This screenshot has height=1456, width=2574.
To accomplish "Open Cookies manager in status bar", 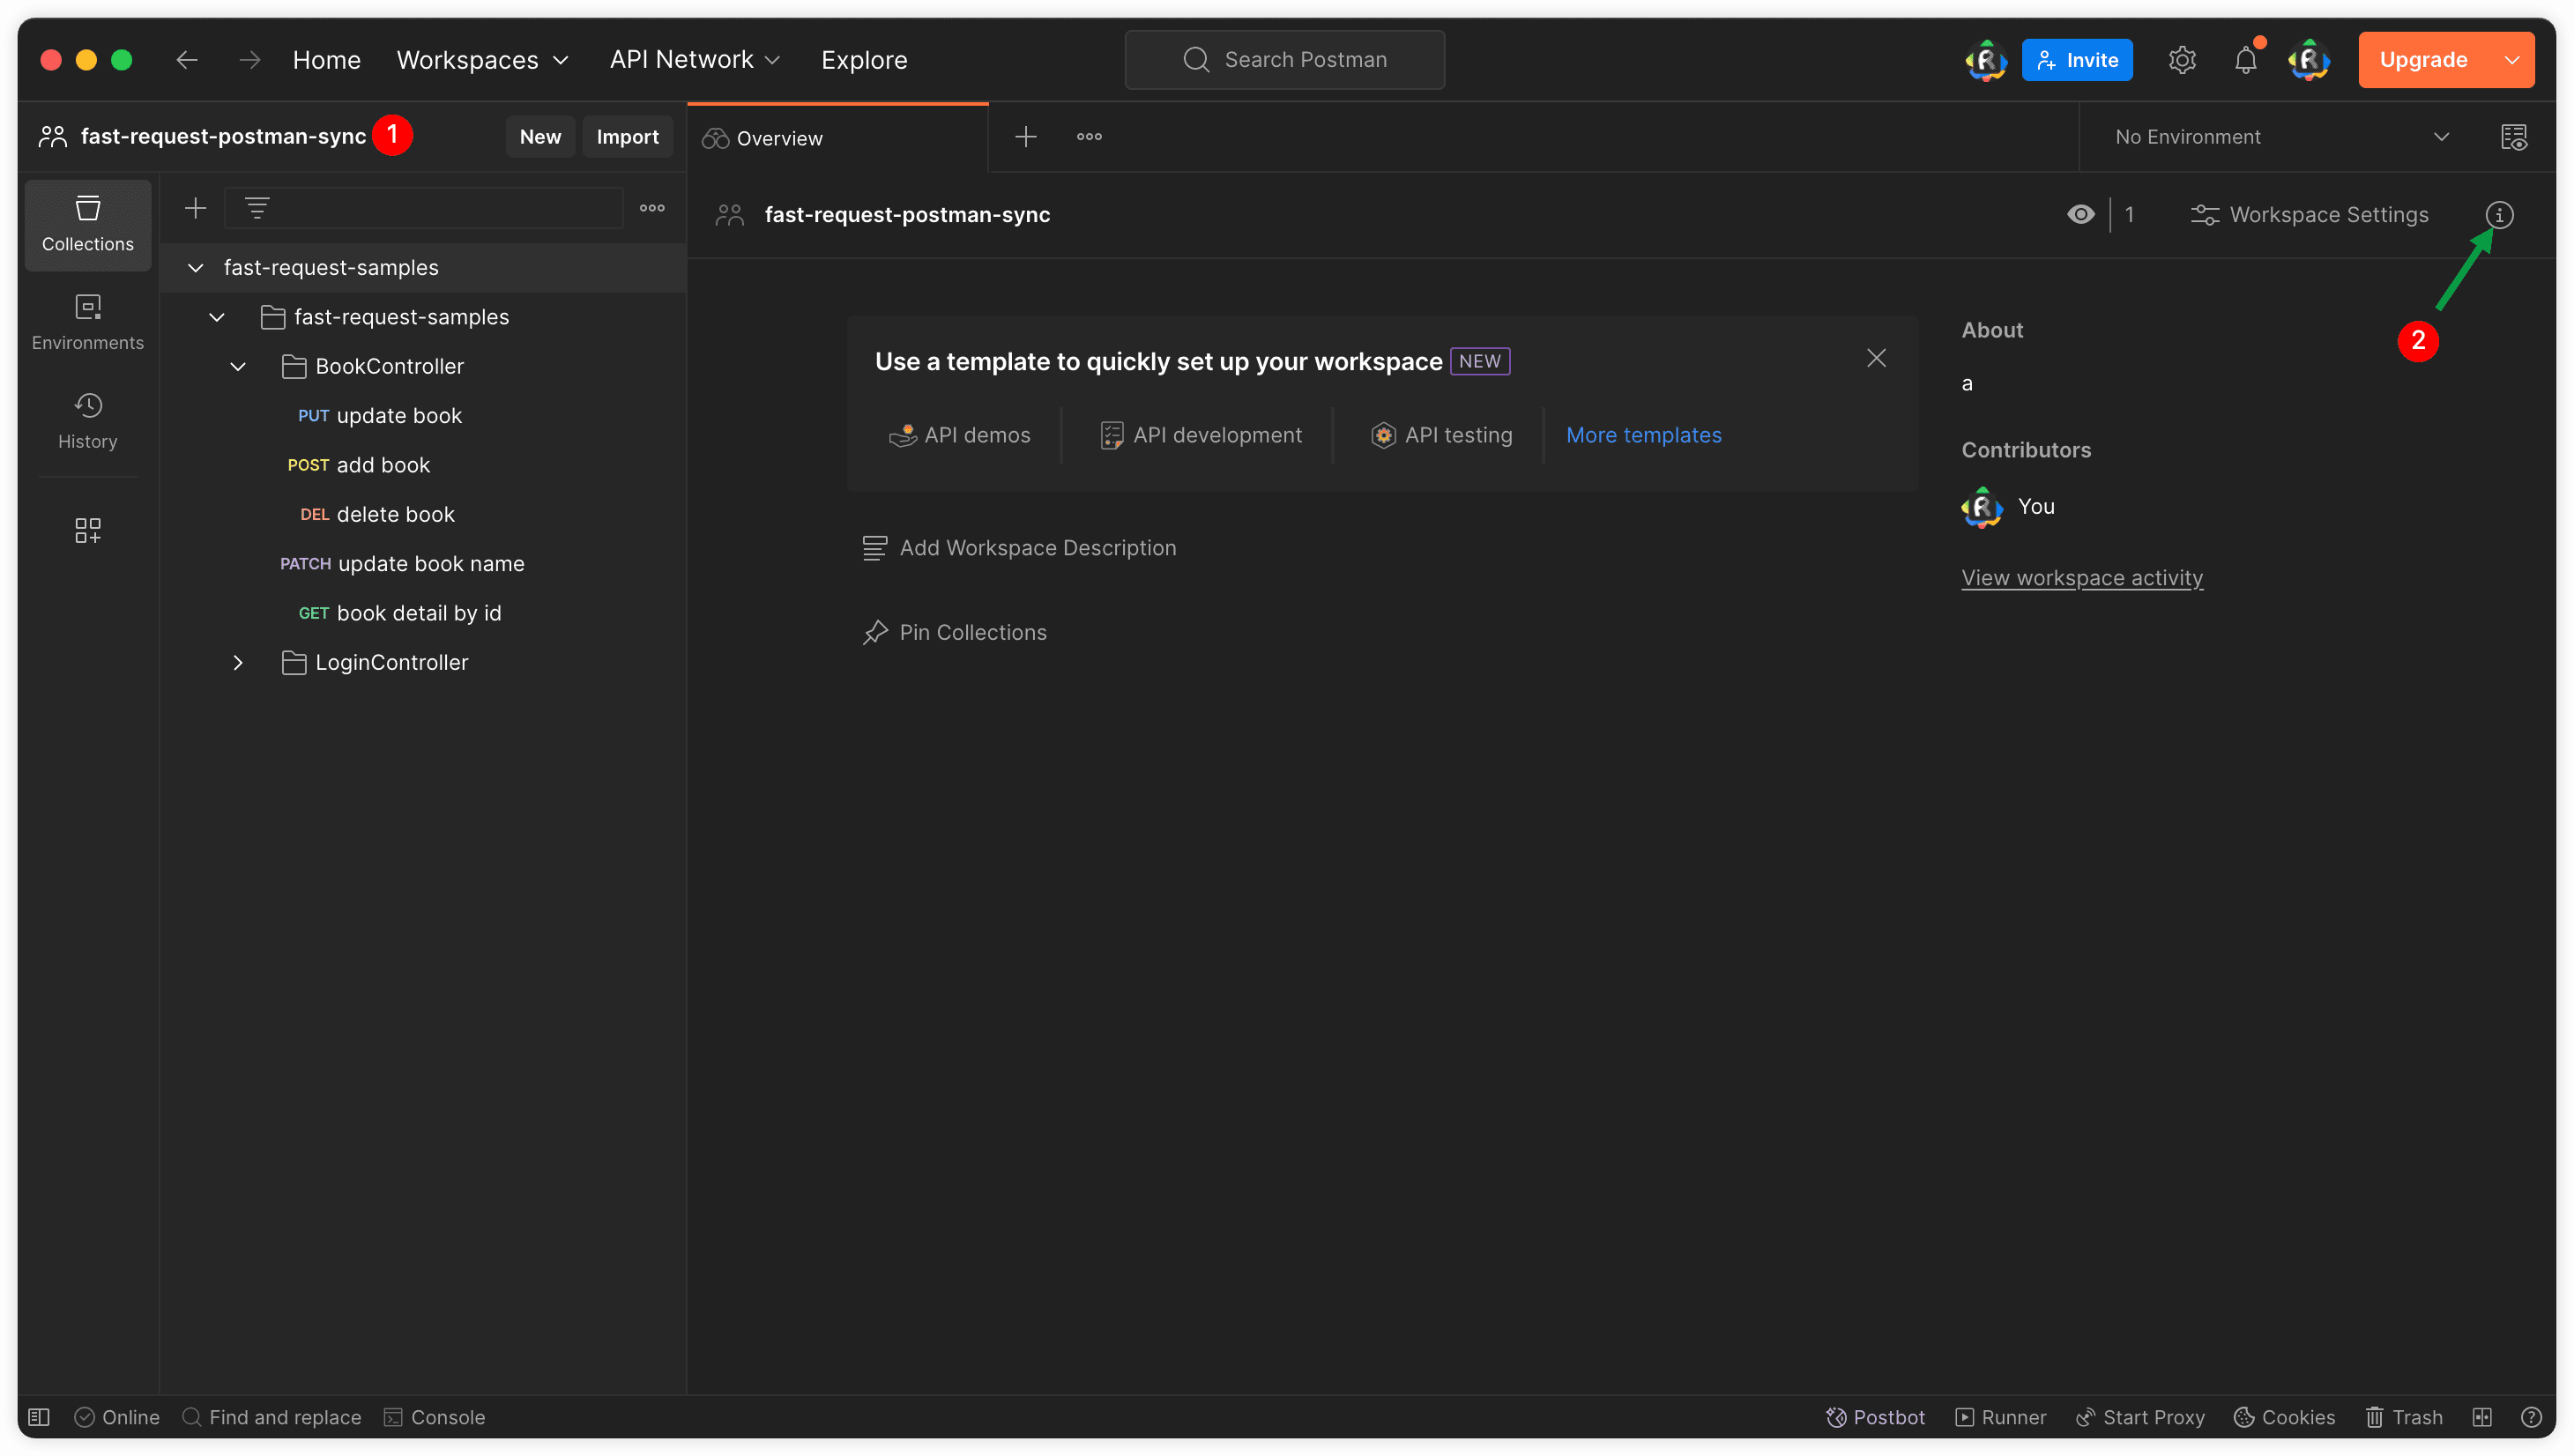I will (x=2284, y=1417).
